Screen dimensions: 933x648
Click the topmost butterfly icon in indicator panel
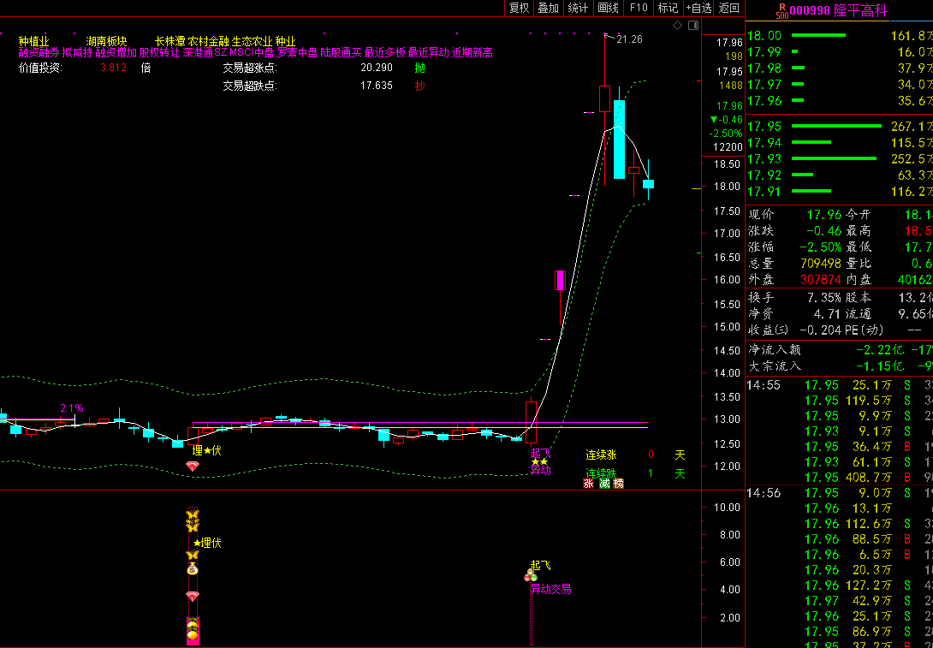pyautogui.click(x=193, y=514)
